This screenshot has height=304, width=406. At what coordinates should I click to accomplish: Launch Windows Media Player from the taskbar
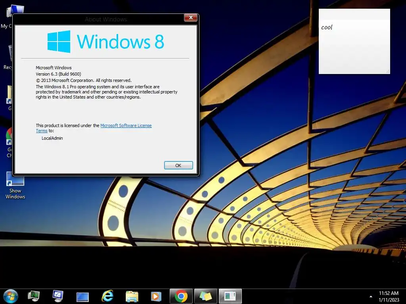(x=156, y=296)
